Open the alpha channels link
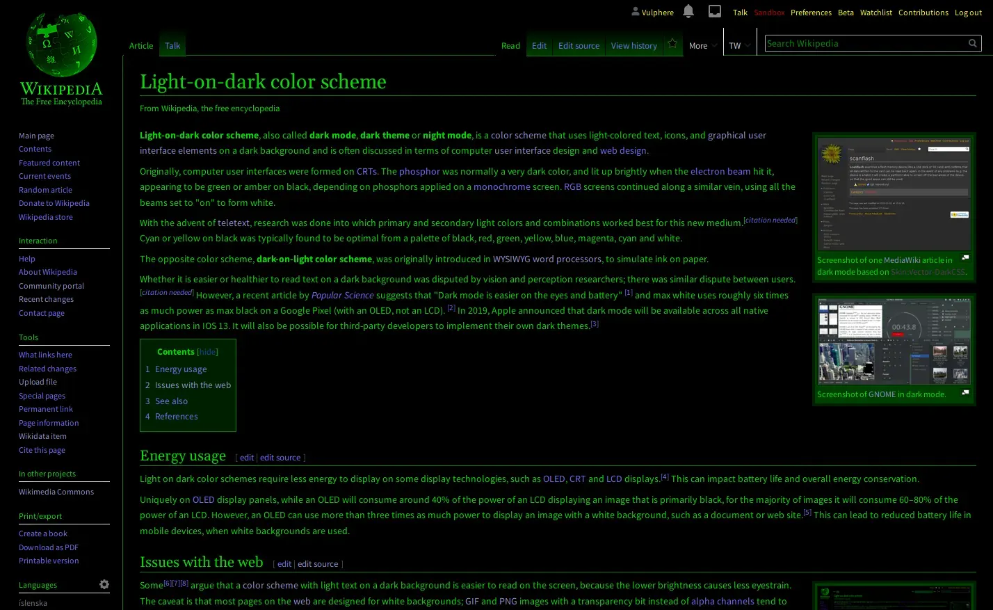This screenshot has height=610, width=993. [x=722, y=601]
